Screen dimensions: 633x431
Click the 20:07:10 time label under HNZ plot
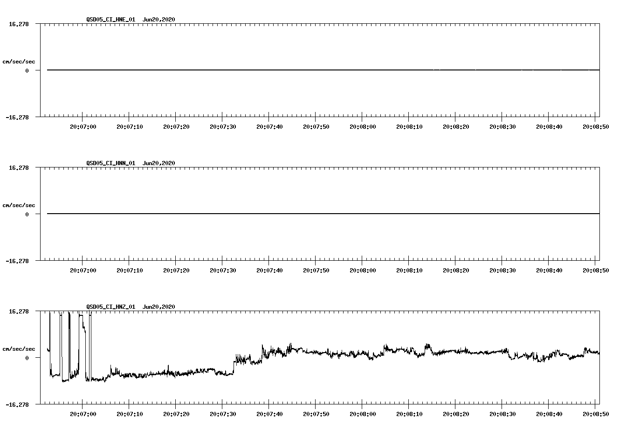tap(130, 414)
